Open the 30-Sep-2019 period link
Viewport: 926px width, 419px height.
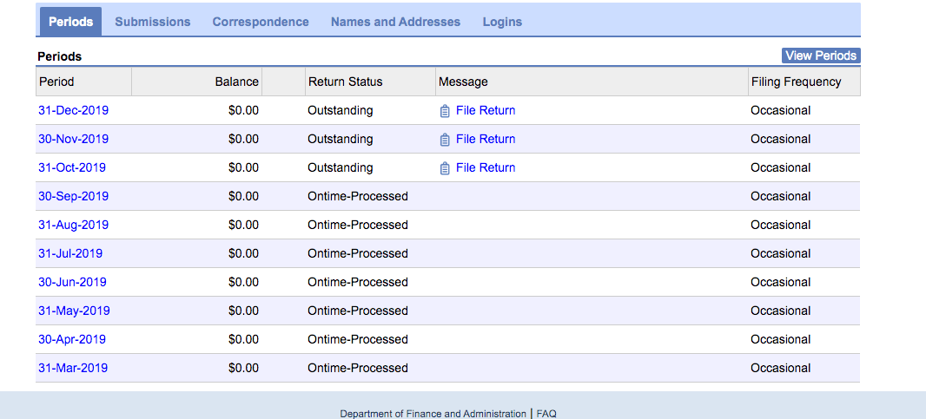tap(73, 196)
